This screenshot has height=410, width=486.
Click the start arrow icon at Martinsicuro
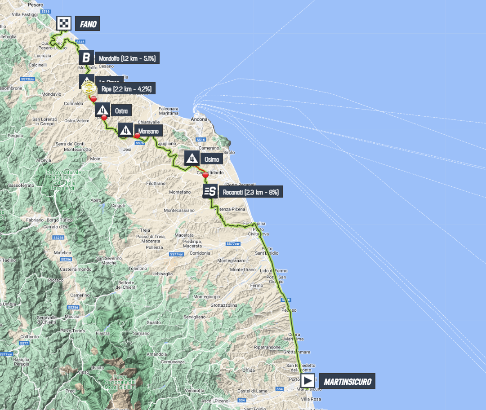pyautogui.click(x=308, y=381)
